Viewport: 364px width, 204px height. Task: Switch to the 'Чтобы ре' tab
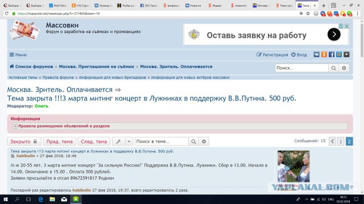tap(126, 5)
